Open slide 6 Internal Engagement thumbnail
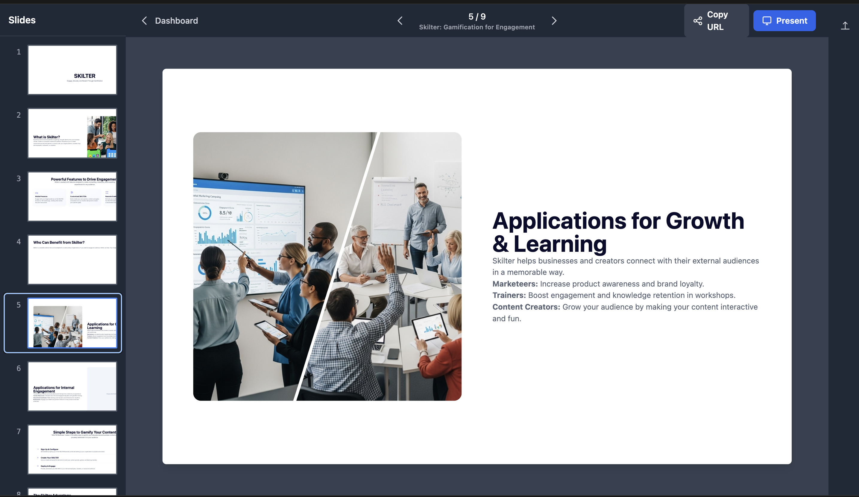This screenshot has width=859, height=497. coord(72,386)
